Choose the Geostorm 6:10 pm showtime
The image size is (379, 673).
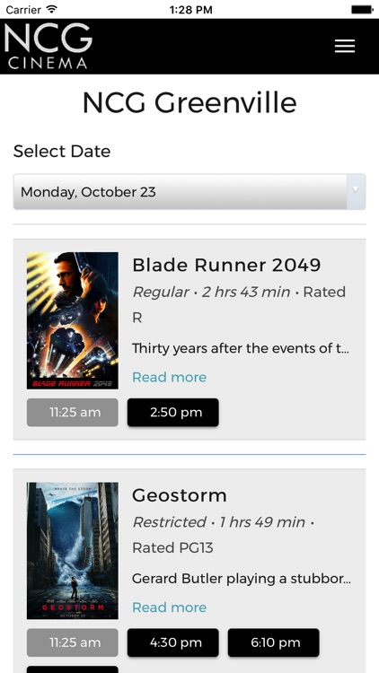273,642
